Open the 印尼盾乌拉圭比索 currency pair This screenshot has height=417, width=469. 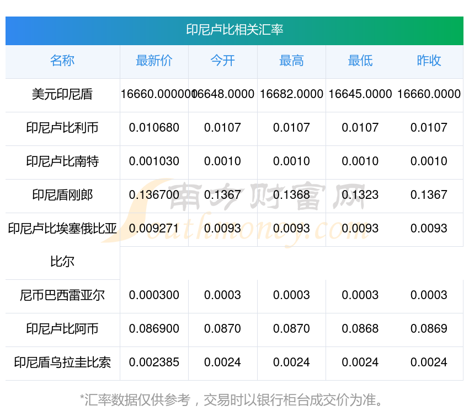click(x=62, y=362)
